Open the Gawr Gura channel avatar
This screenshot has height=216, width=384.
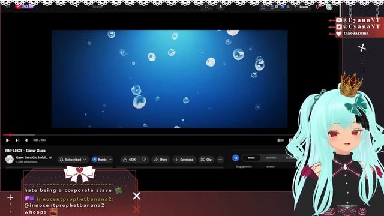10,160
